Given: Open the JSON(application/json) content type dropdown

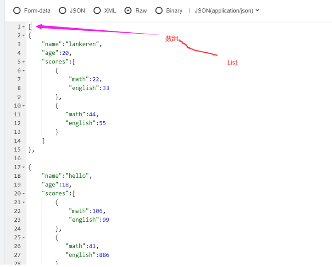Looking at the screenshot, I should 227,11.
